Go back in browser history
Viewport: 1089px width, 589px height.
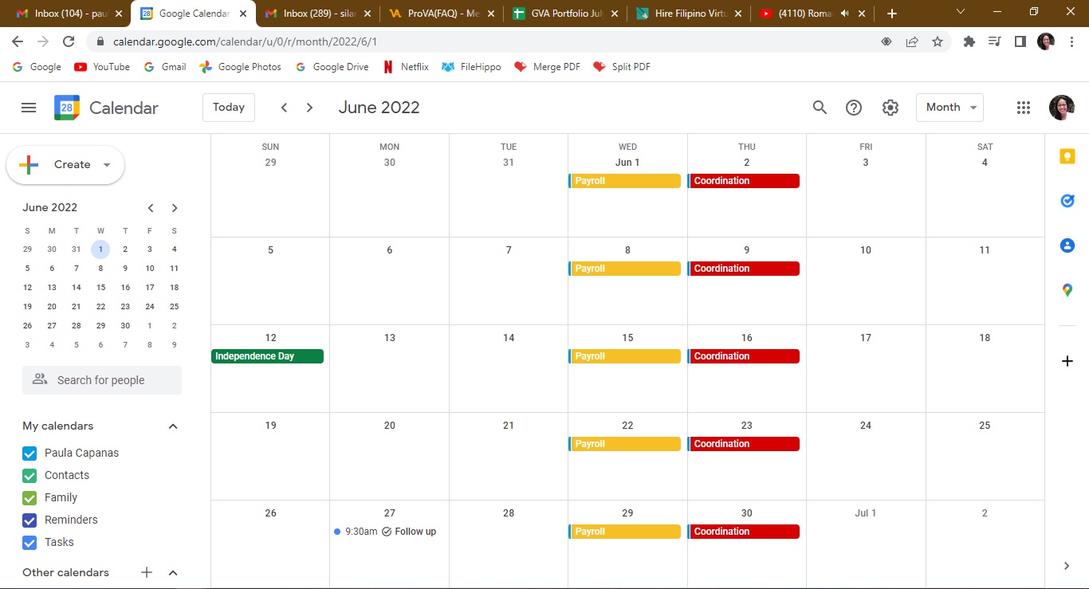[18, 41]
